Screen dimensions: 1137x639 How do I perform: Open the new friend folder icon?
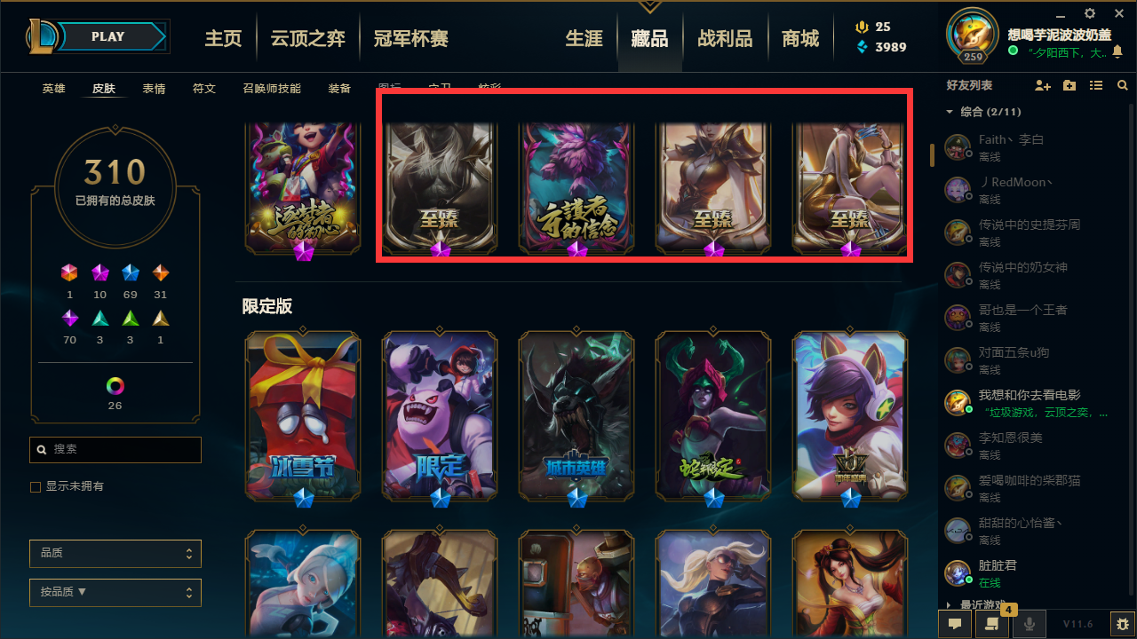point(1069,85)
